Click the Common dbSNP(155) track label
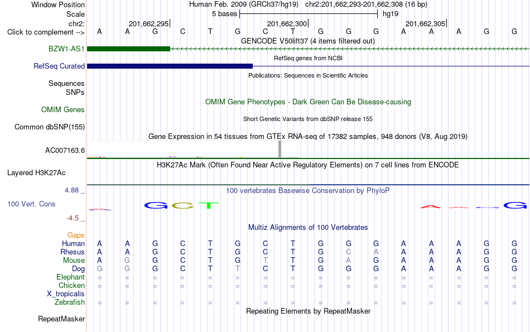The width and height of the screenshot is (530, 332). [49, 127]
